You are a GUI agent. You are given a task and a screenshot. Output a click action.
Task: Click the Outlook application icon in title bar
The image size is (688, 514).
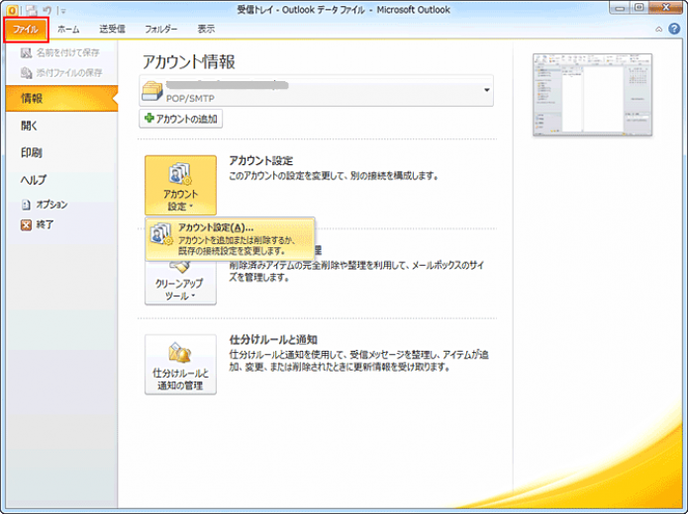click(12, 10)
